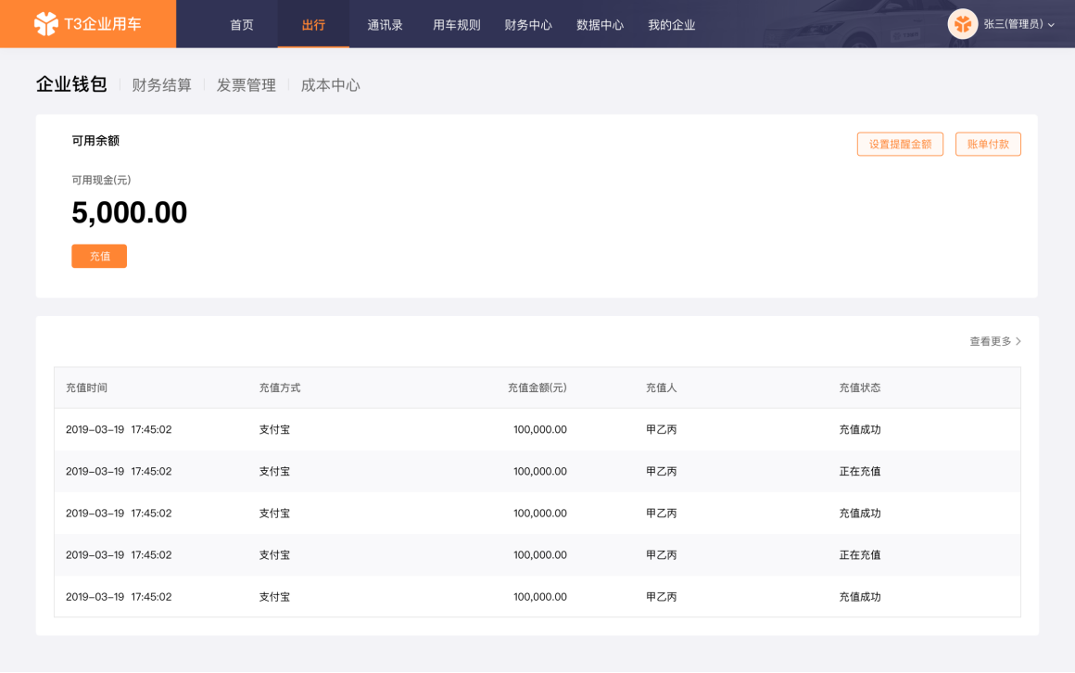Screen dimensions: 1075x673
Task: Click the first row's timestamp 2019-03-19 17:45:02
Action: point(119,429)
